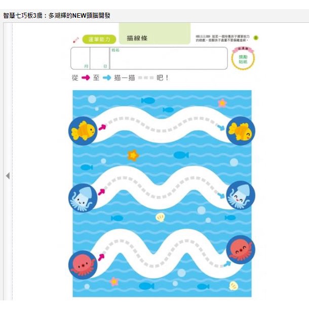
Task: Click the day field labeled 日
Action: pyautogui.click(x=100, y=58)
